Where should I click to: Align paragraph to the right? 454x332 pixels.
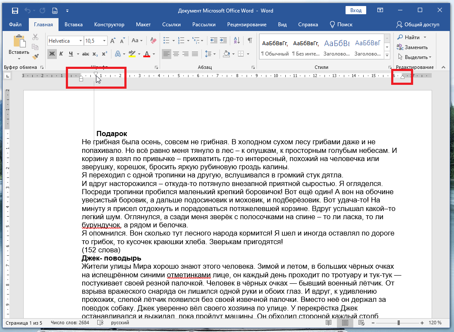(x=185, y=54)
